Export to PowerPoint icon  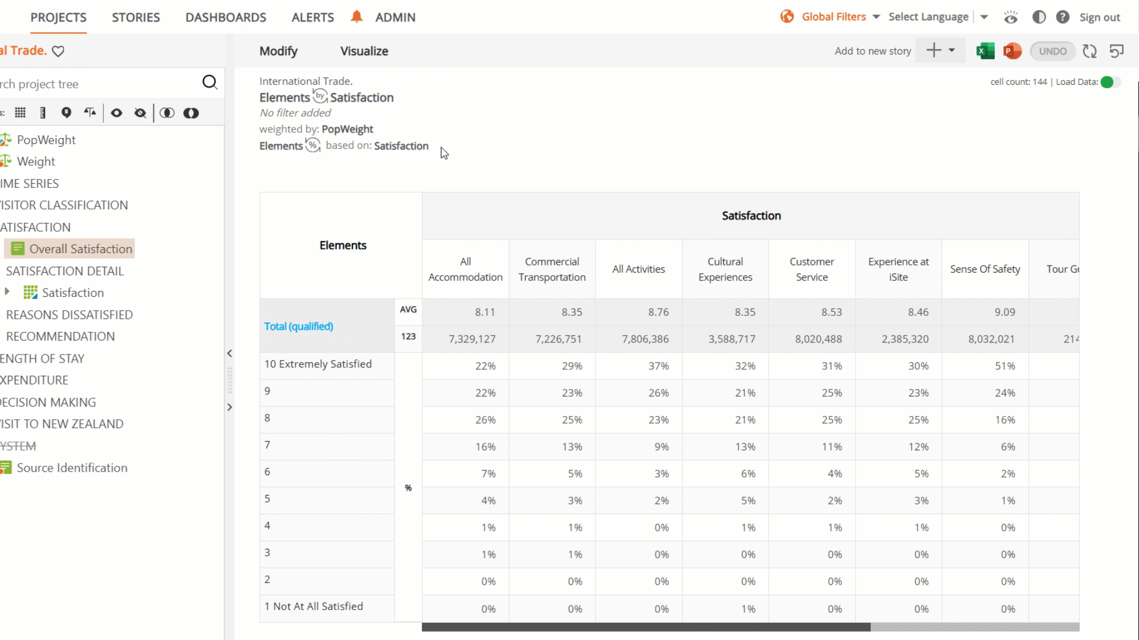point(1012,51)
